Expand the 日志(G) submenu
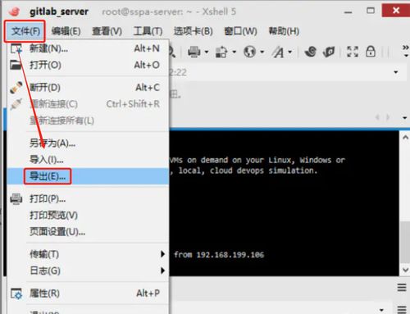Screen dimensions: 410x314 pyautogui.click(x=88, y=271)
